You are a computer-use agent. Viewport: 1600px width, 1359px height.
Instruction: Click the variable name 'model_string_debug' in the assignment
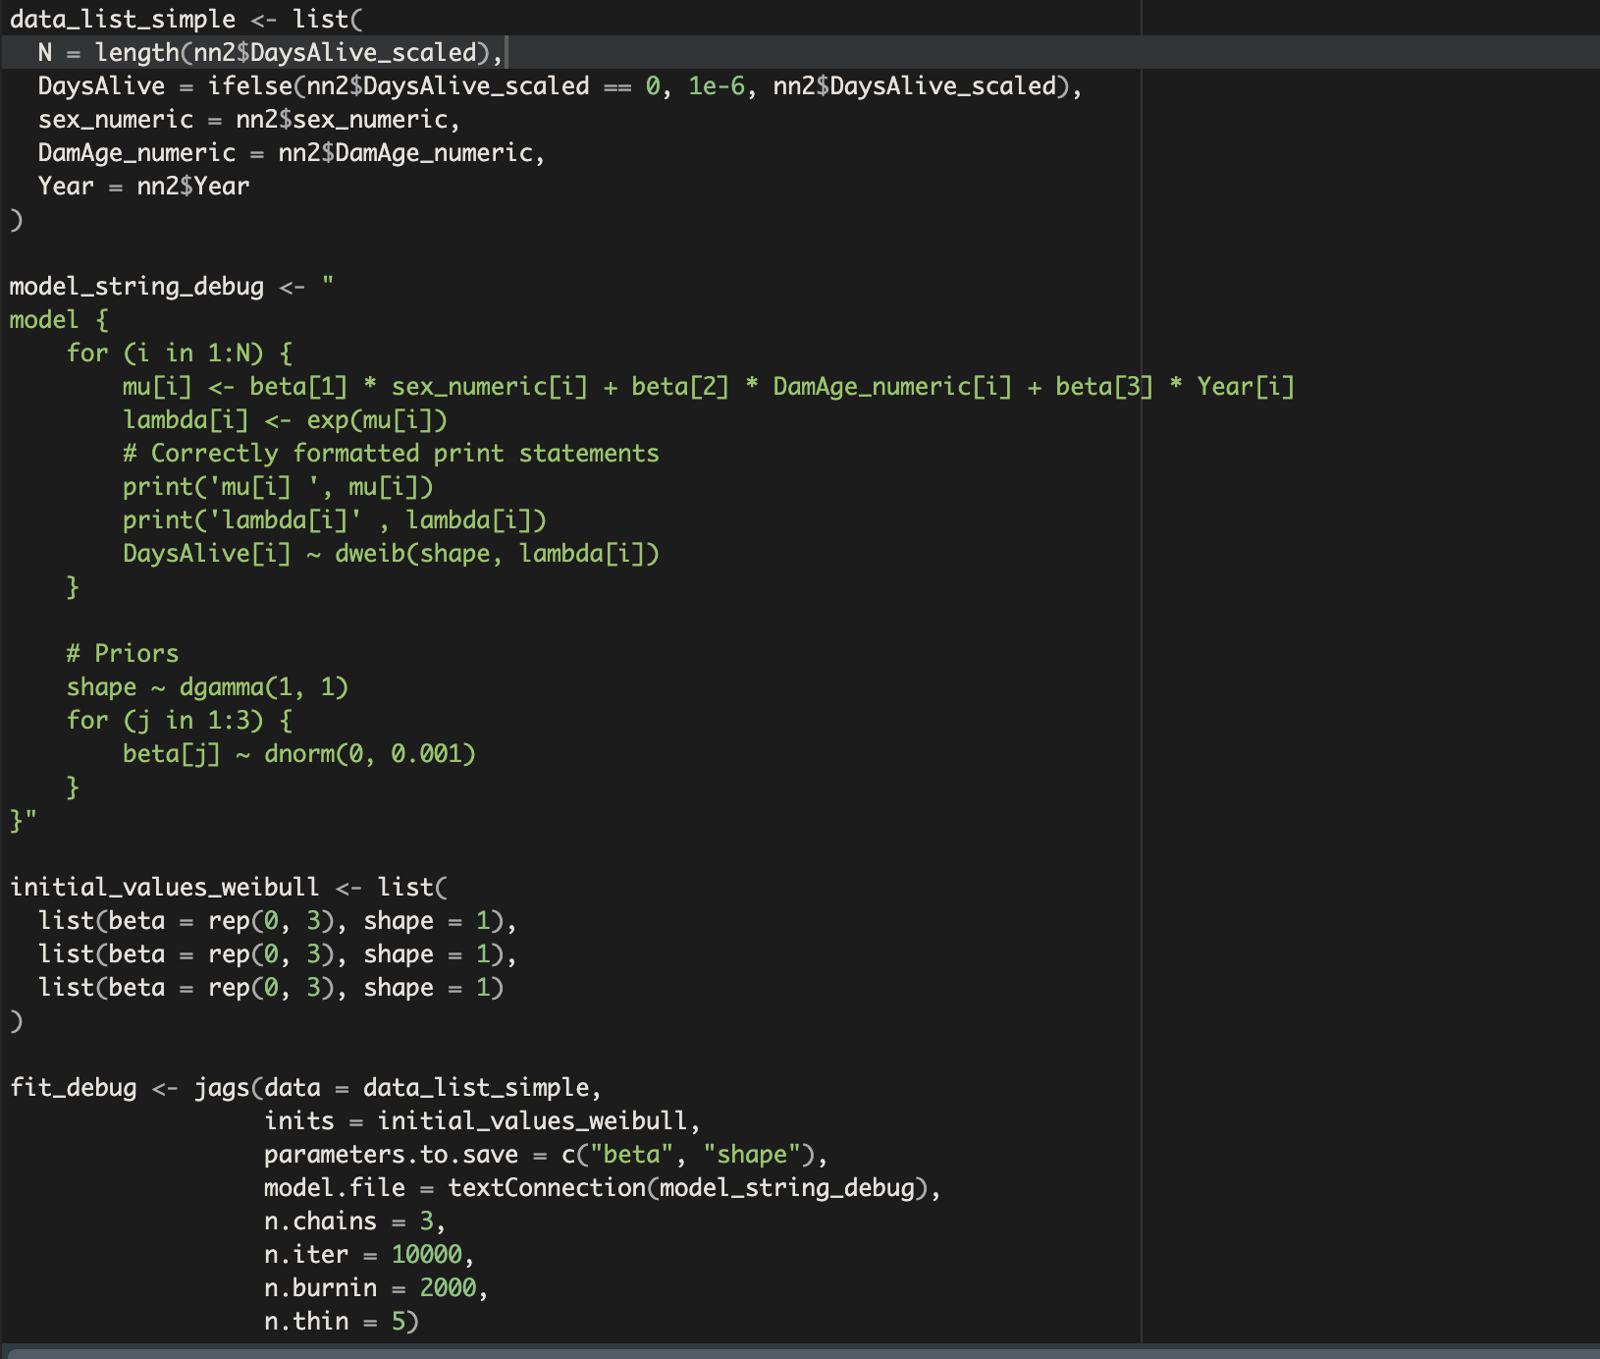click(136, 286)
